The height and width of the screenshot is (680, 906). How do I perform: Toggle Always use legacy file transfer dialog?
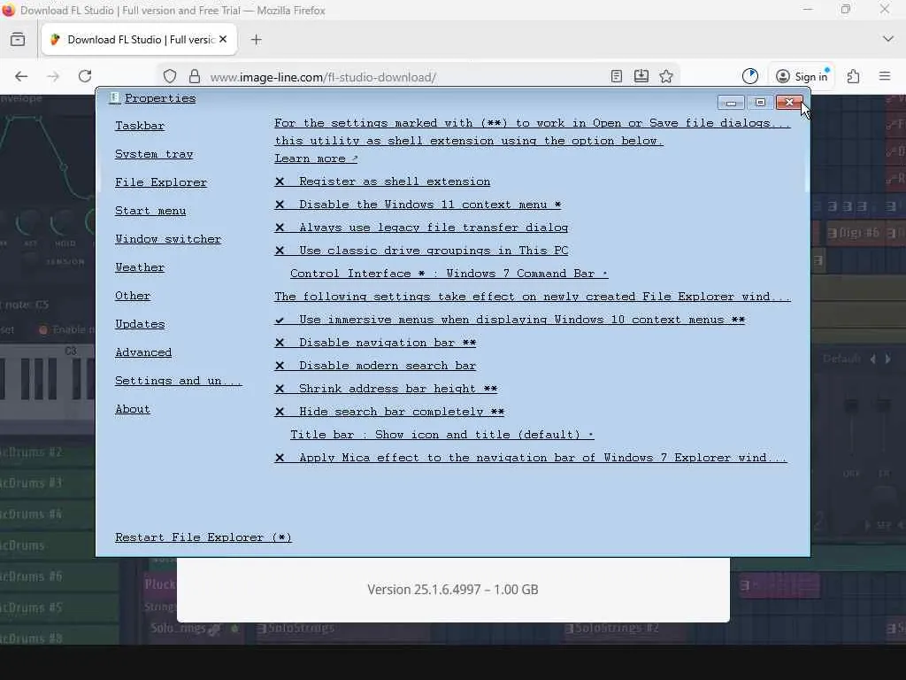421,228
